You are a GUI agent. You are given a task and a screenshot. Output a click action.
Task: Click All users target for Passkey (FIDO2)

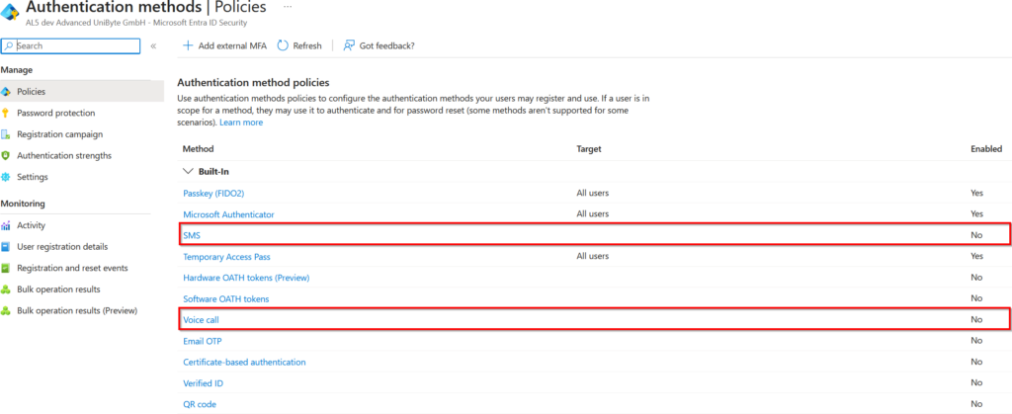[593, 193]
